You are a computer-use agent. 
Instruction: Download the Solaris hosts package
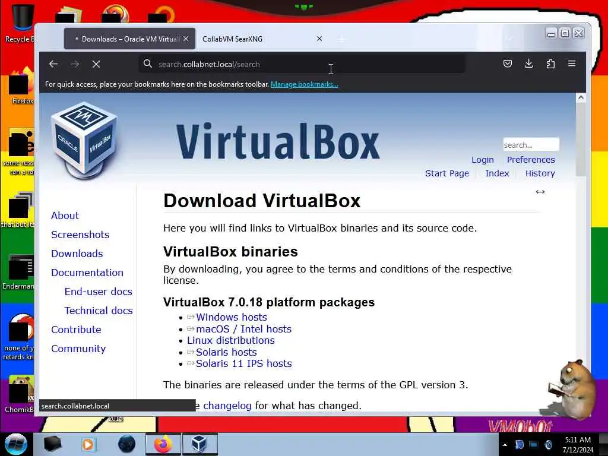(226, 352)
